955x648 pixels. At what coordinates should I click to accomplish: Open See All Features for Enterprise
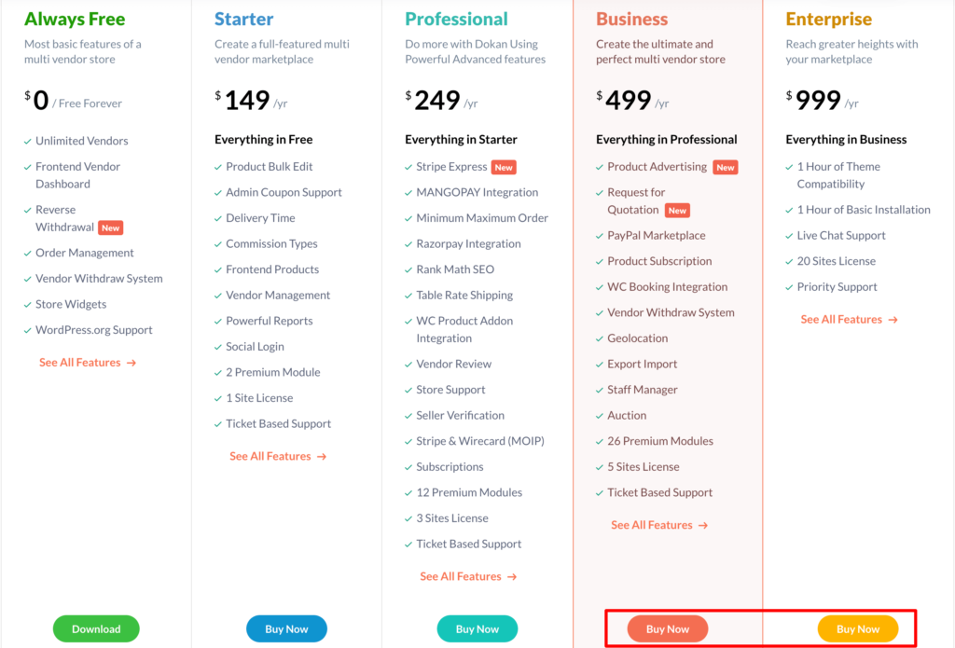pyautogui.click(x=849, y=320)
